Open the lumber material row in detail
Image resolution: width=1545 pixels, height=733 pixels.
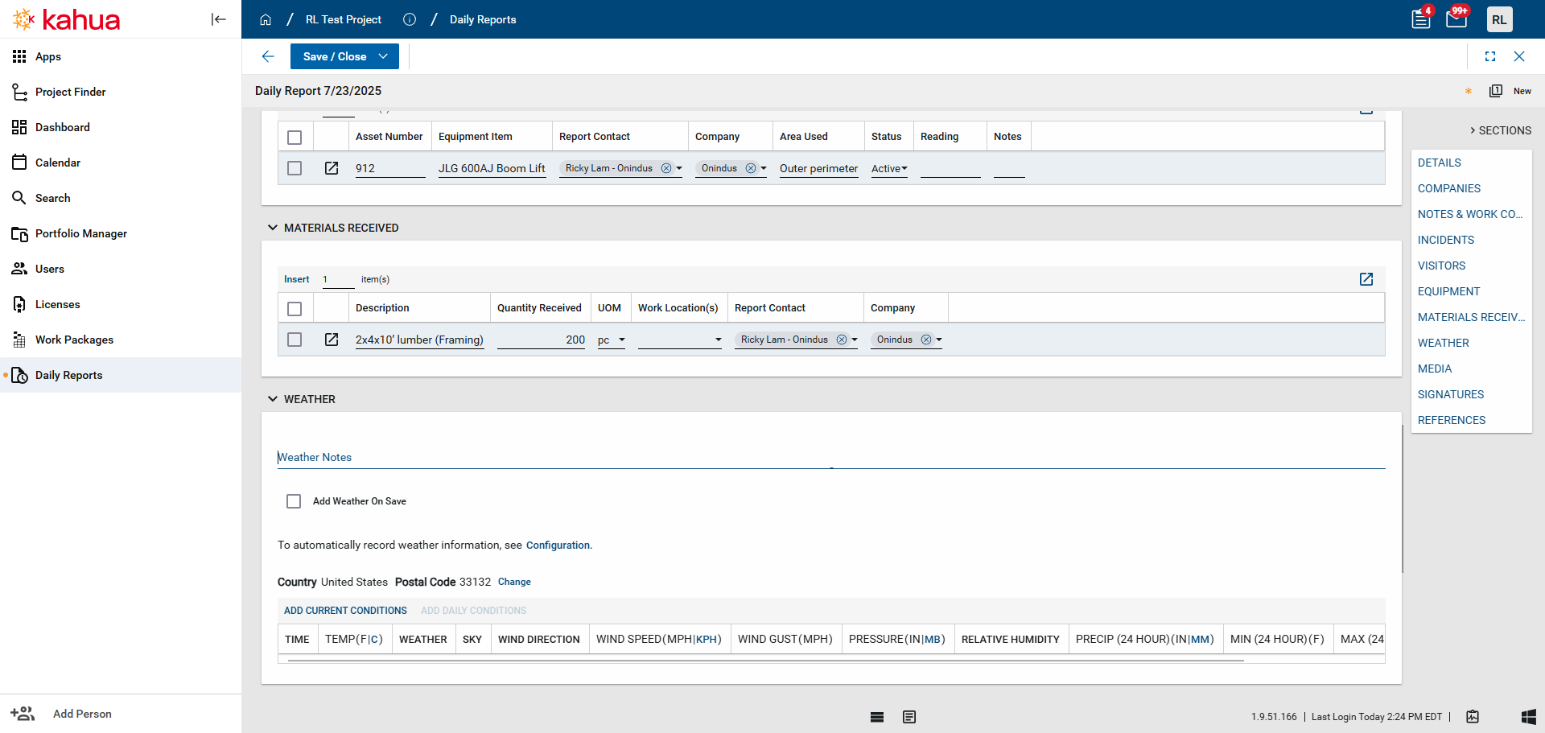(x=332, y=340)
